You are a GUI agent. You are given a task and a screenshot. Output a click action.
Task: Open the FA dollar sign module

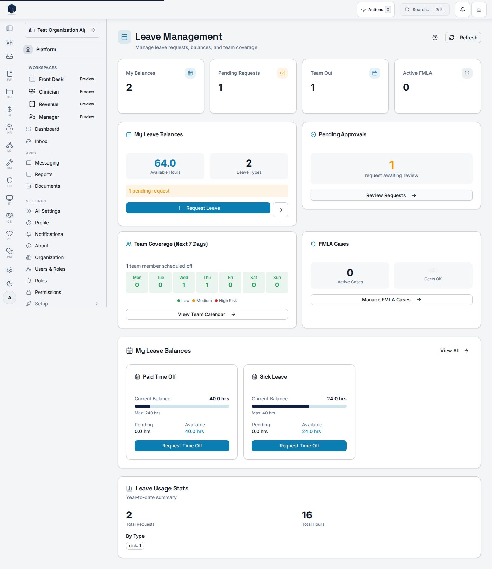[x=10, y=111]
